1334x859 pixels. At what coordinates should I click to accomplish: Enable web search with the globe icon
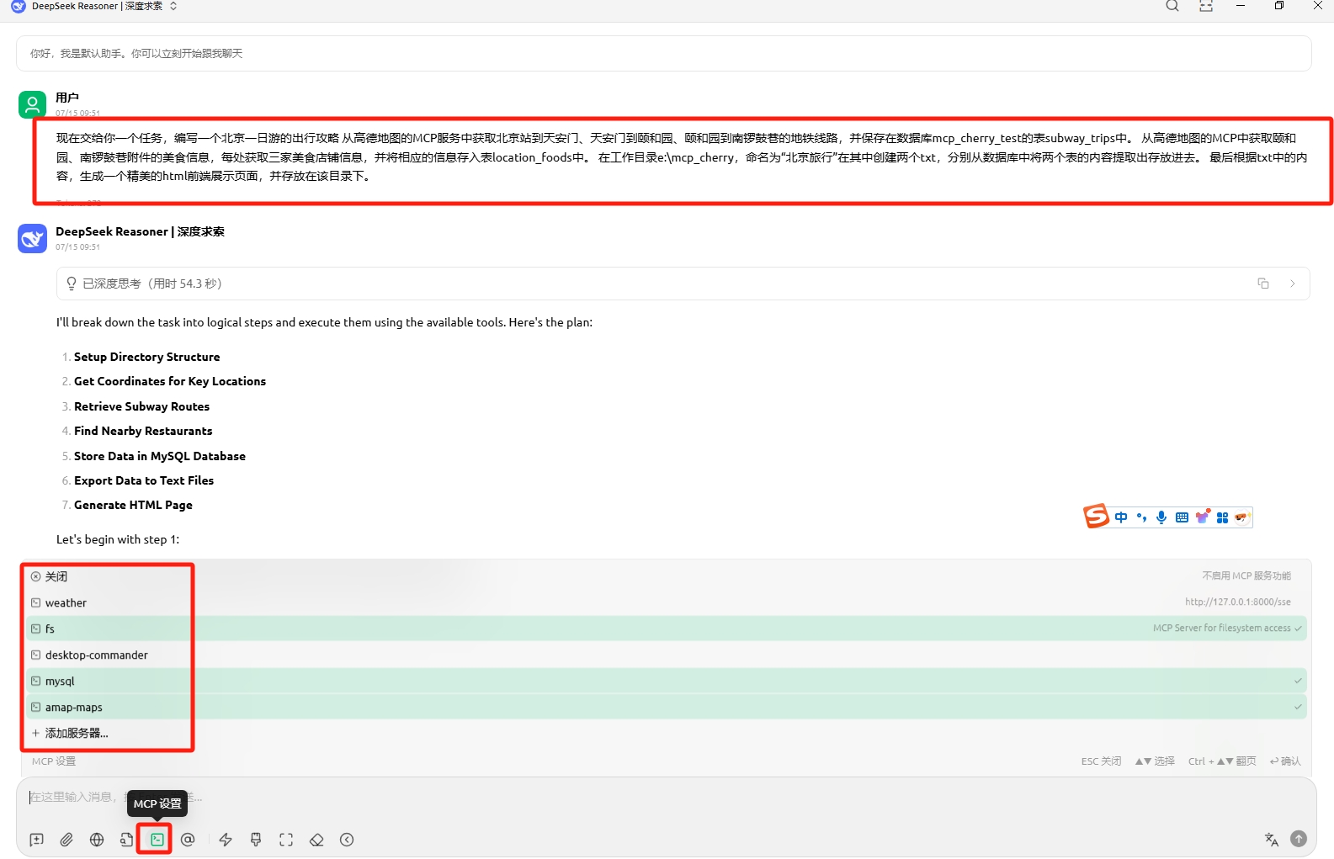[97, 840]
